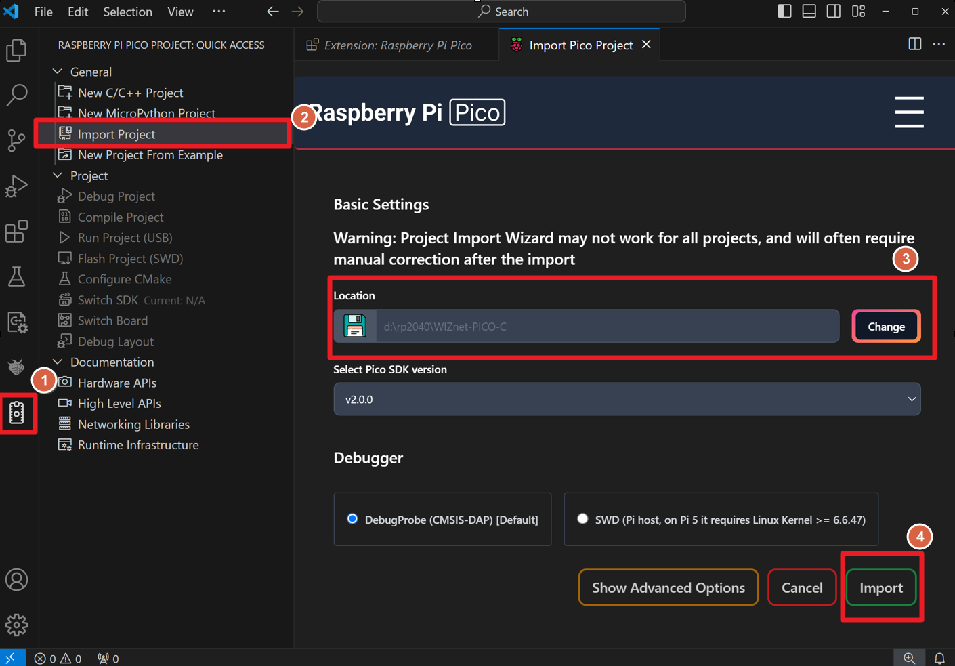Click the Location path input field
This screenshot has height=666, width=955.
608,326
